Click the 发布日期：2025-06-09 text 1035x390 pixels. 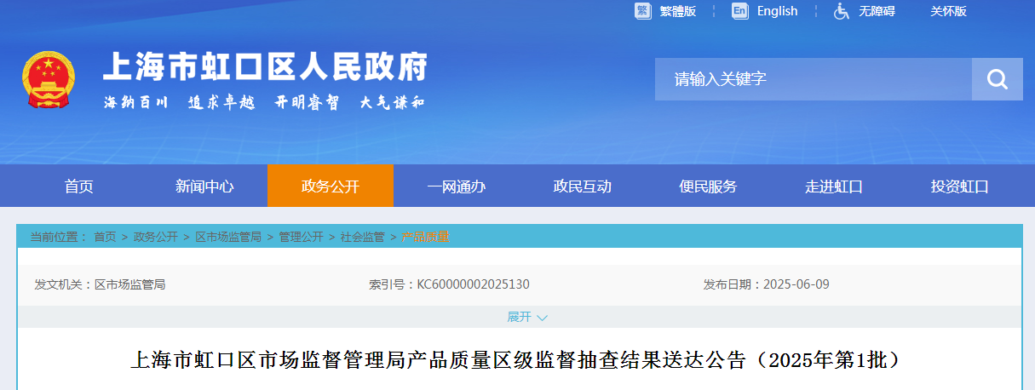coord(766,284)
